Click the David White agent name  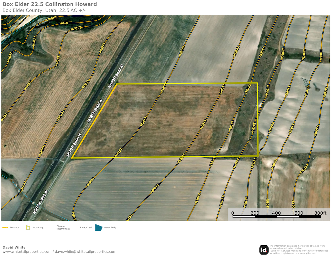14,247
